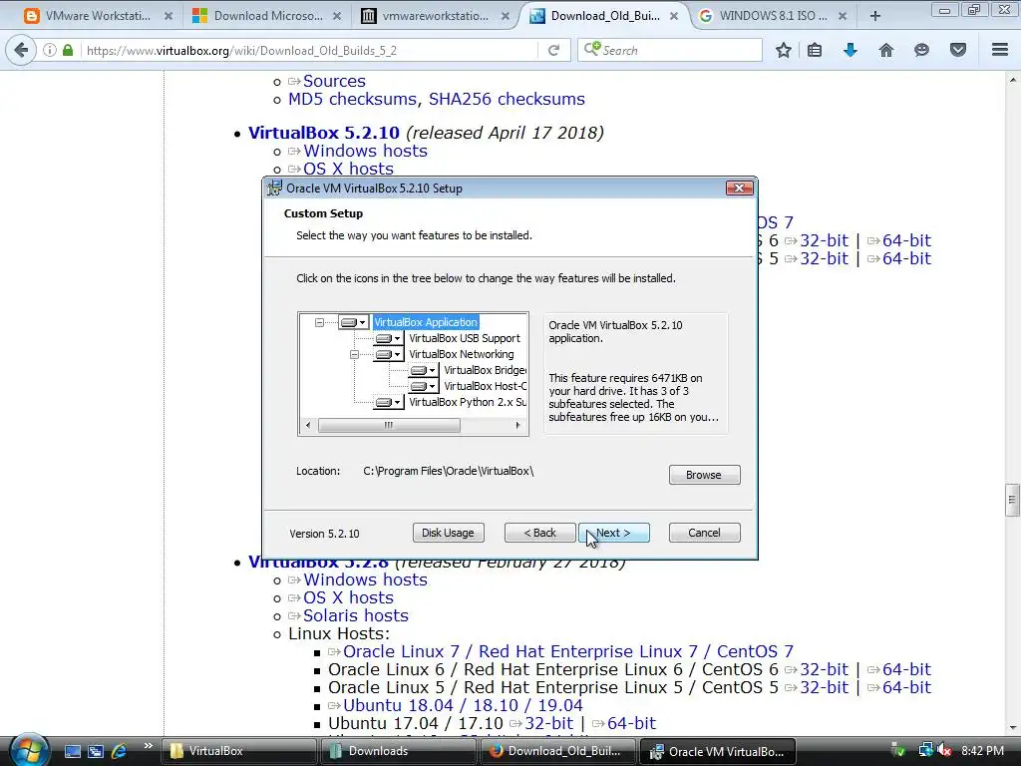
Task: Collapse the VirtualBox Application tree node
Action: click(x=319, y=322)
